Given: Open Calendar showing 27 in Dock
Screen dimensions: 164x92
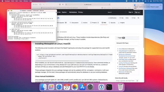Looking at the screenshot, I should click(x=67, y=87).
